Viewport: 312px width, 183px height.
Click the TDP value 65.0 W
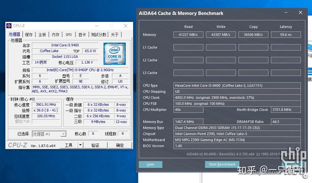90,51
